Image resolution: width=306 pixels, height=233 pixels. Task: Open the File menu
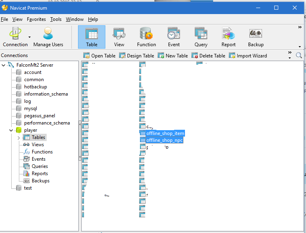point(4,19)
